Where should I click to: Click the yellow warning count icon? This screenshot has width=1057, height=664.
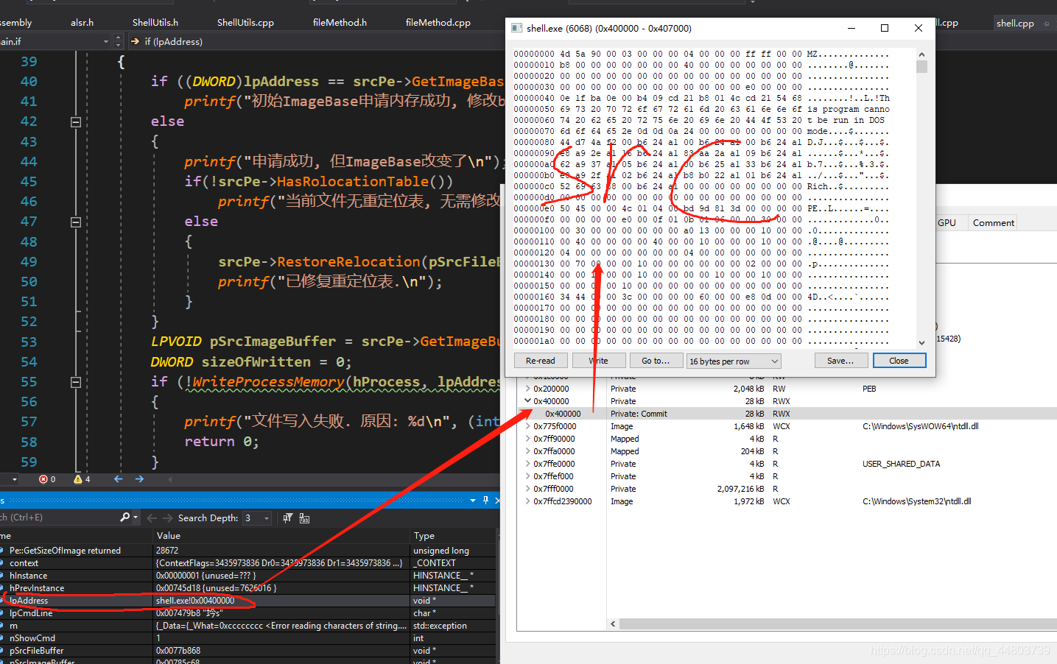(x=78, y=479)
